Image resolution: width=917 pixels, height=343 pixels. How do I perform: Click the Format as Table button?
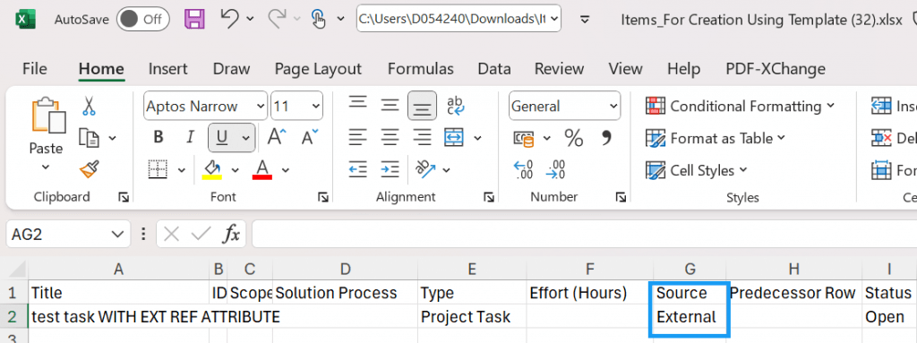point(716,138)
